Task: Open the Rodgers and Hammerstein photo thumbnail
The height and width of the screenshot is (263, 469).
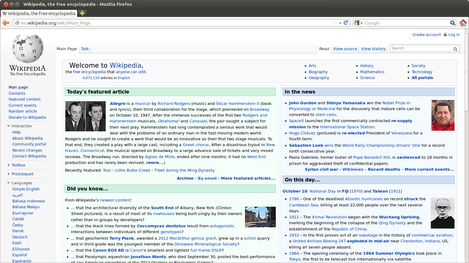Action: pos(86,116)
